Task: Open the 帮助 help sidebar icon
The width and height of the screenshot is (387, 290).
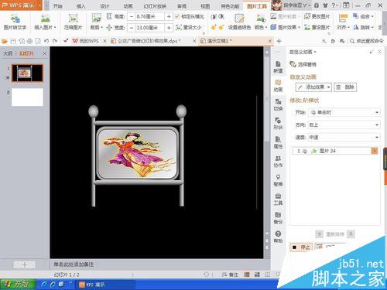Action: coord(278,237)
